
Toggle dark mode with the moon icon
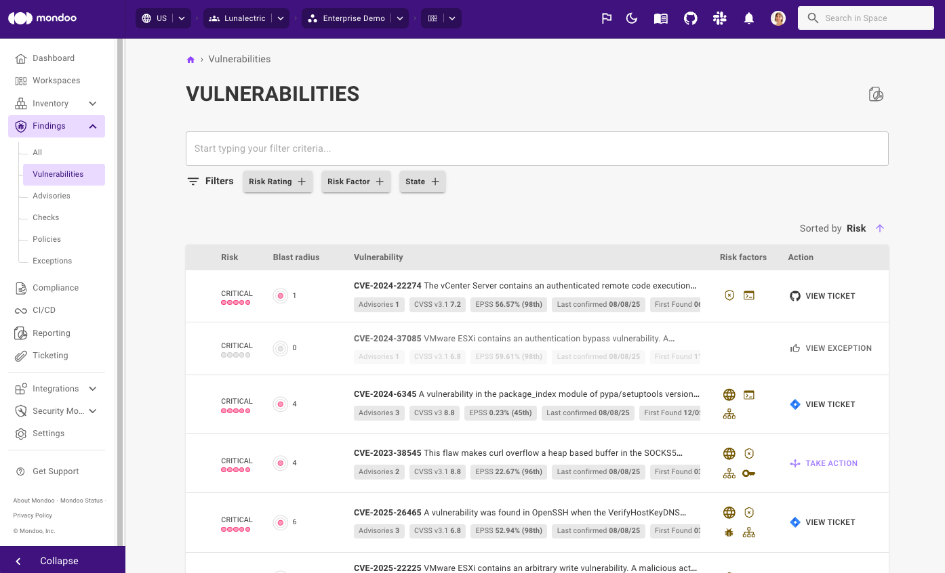(632, 18)
